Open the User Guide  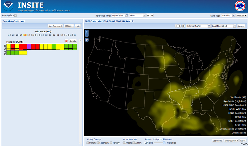click(217, 141)
